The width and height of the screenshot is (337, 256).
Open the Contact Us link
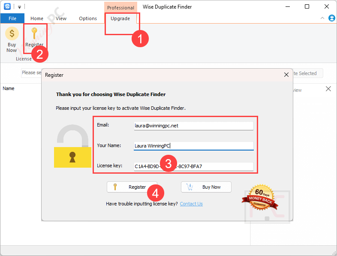tap(191, 204)
